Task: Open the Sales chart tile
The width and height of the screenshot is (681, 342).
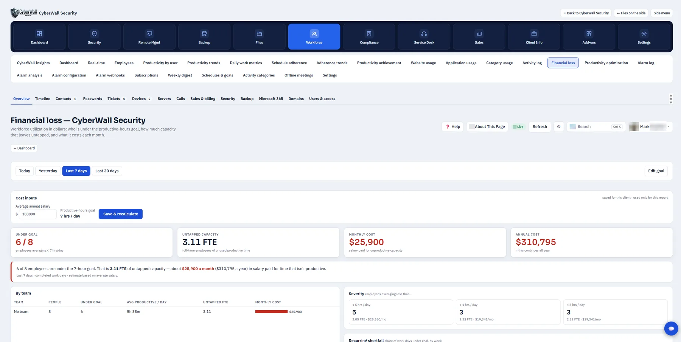Action: [479, 37]
